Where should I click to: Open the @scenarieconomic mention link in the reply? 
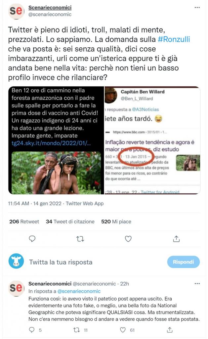tap(79, 291)
